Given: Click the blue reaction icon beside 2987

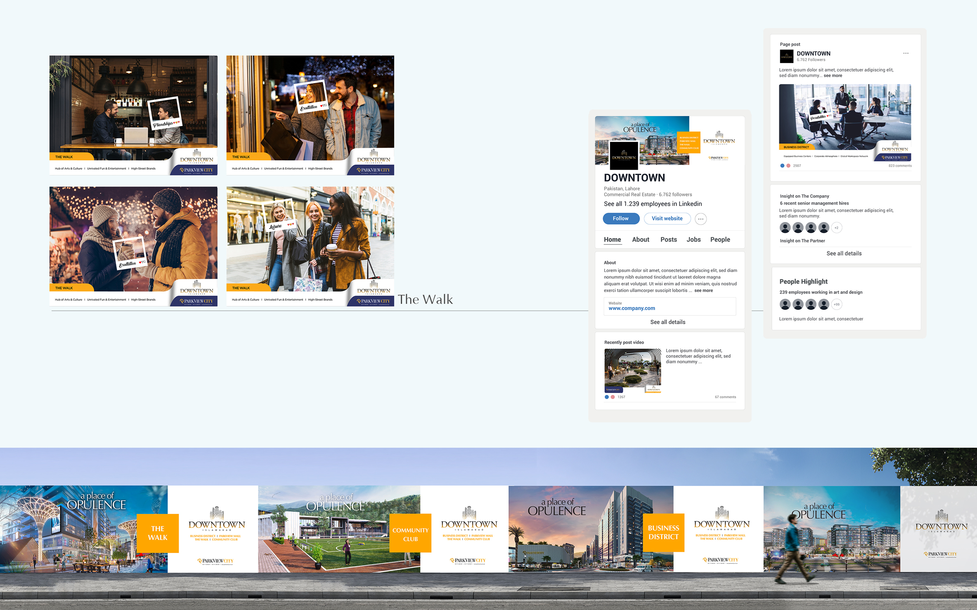Looking at the screenshot, I should tap(782, 166).
